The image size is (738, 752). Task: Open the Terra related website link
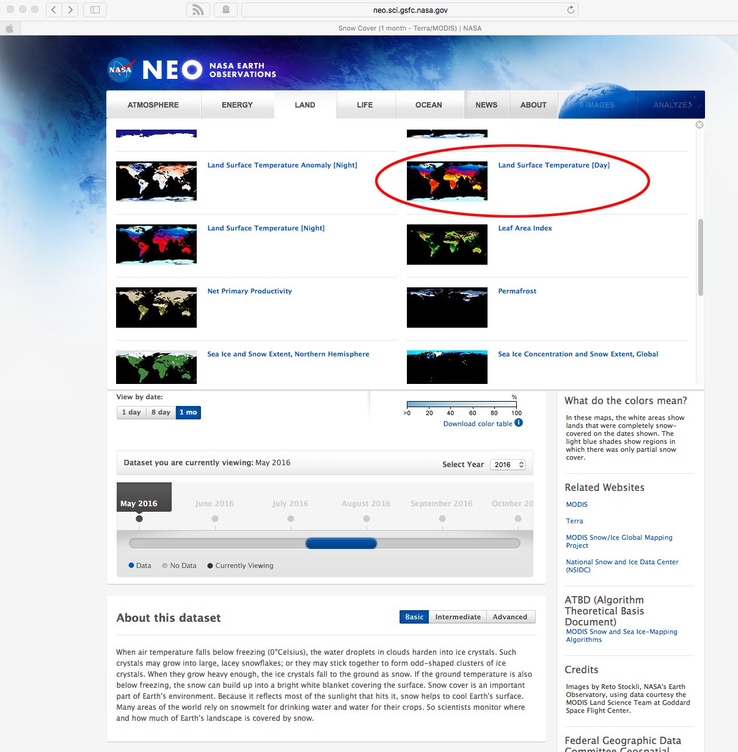574,521
